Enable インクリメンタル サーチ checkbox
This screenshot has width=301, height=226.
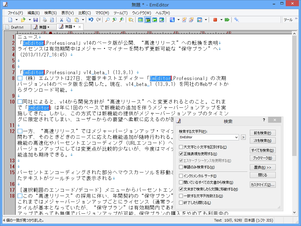tap(181, 176)
